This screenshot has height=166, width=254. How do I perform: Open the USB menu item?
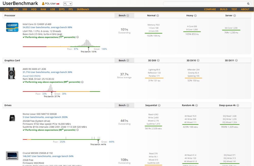[x=53, y=9]
